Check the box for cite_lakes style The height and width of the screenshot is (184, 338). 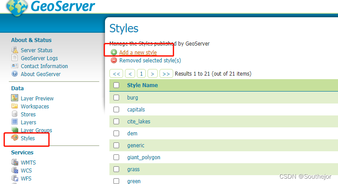[117, 121]
